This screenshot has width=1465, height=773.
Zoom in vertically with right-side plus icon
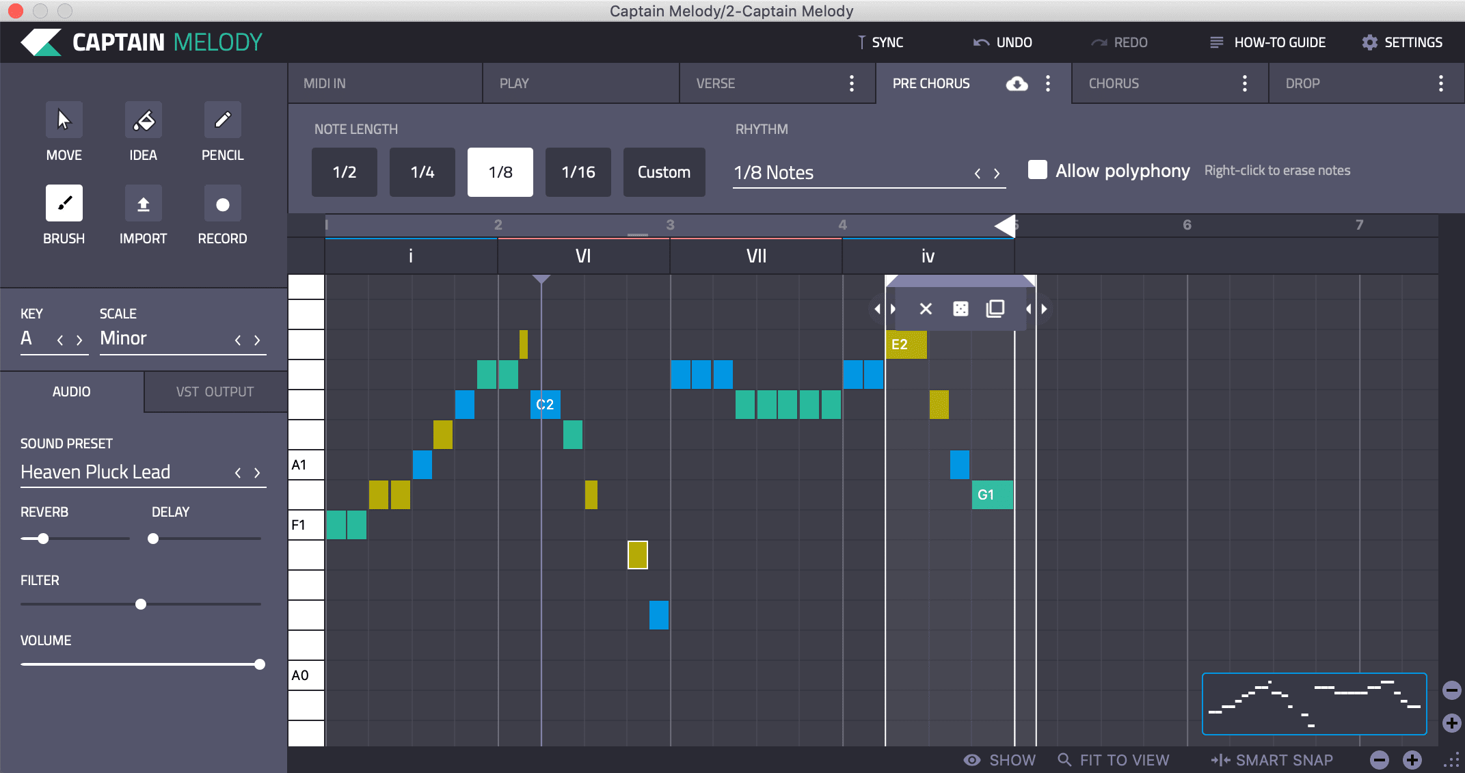1452,723
